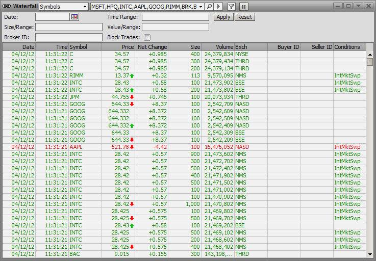Click the green up arrow beside RIMM price 13.37
The image size is (376, 261).
[x=132, y=76]
